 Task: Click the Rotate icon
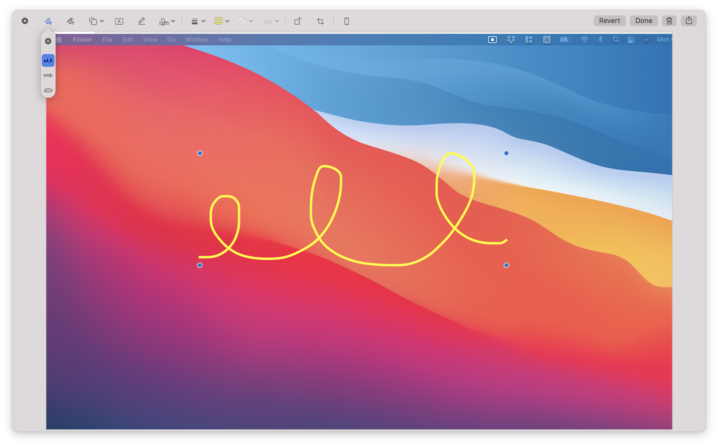tap(298, 21)
